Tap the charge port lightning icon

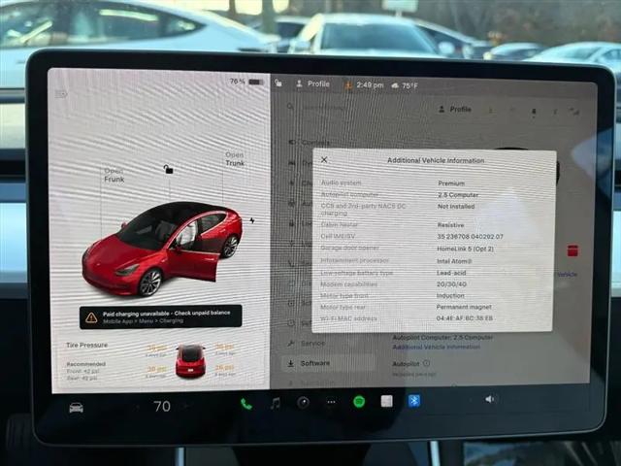(x=252, y=220)
